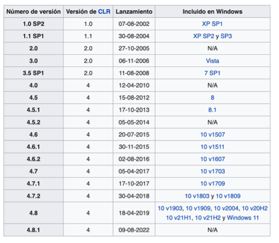This screenshot has width=279, height=243.
Task: Click the date 11-08-2008
Action: point(134,73)
